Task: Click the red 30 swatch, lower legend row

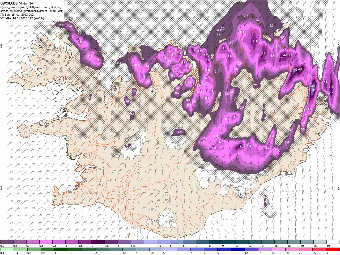Action: pos(333,249)
